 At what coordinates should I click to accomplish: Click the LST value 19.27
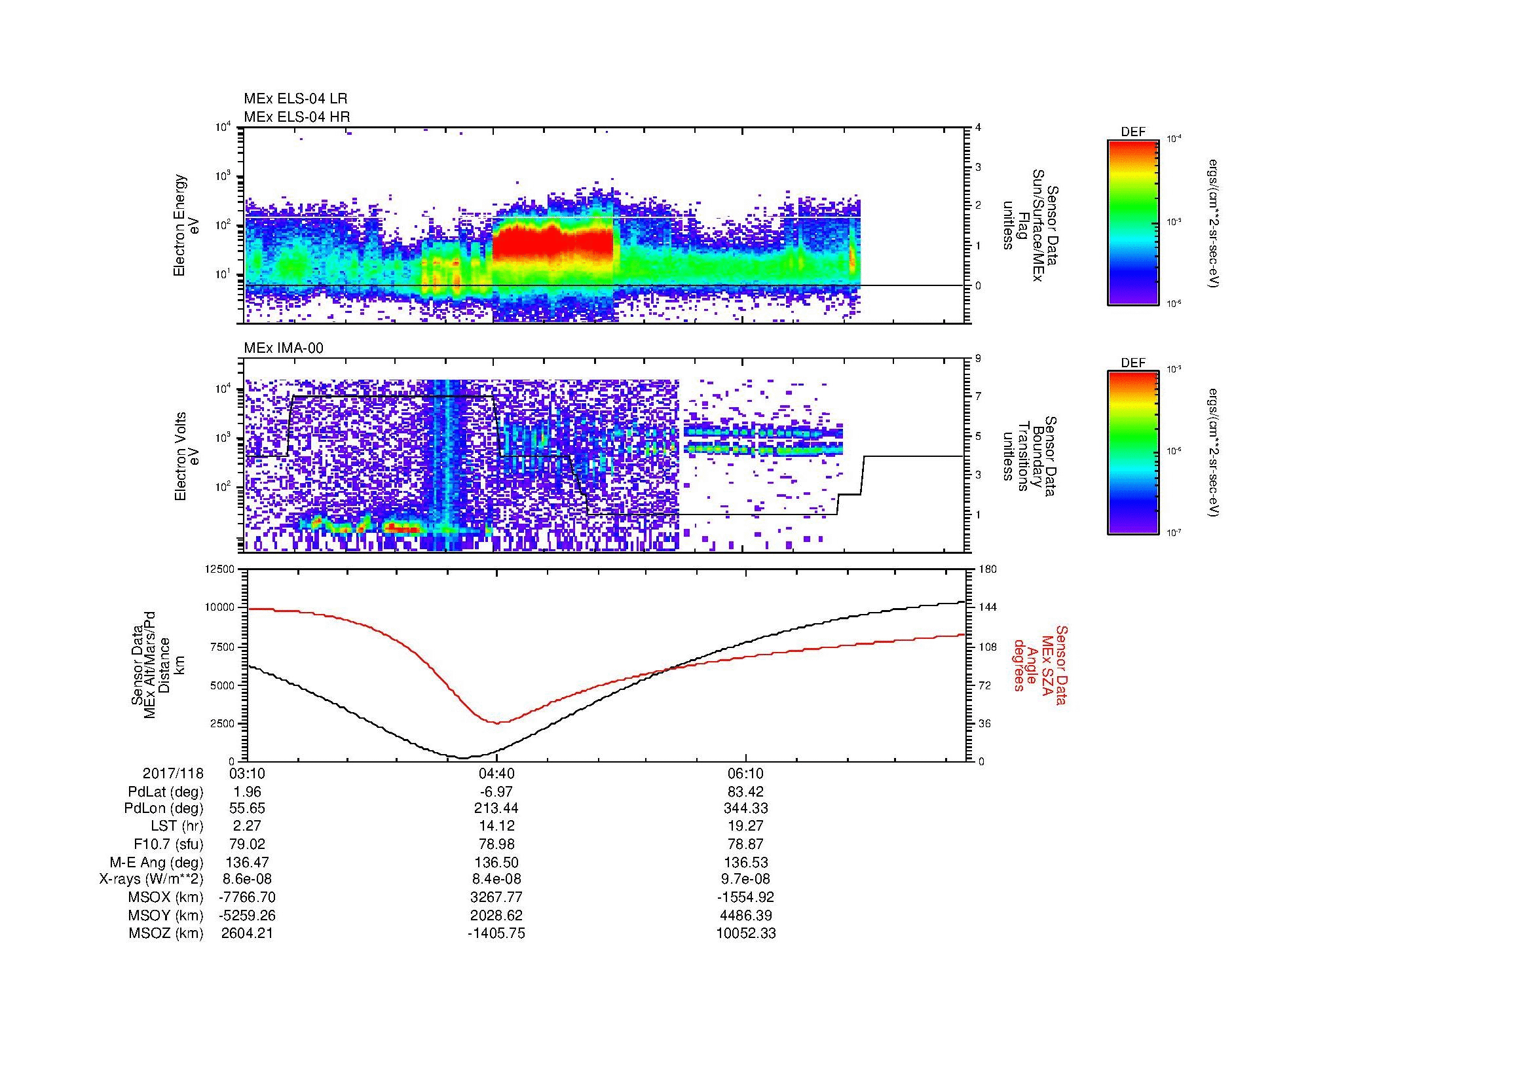(x=746, y=827)
